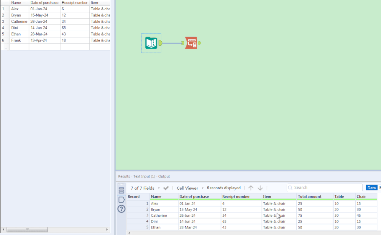Click Total amount column header
Screen dimensions: 381x235
[x=315, y=197]
